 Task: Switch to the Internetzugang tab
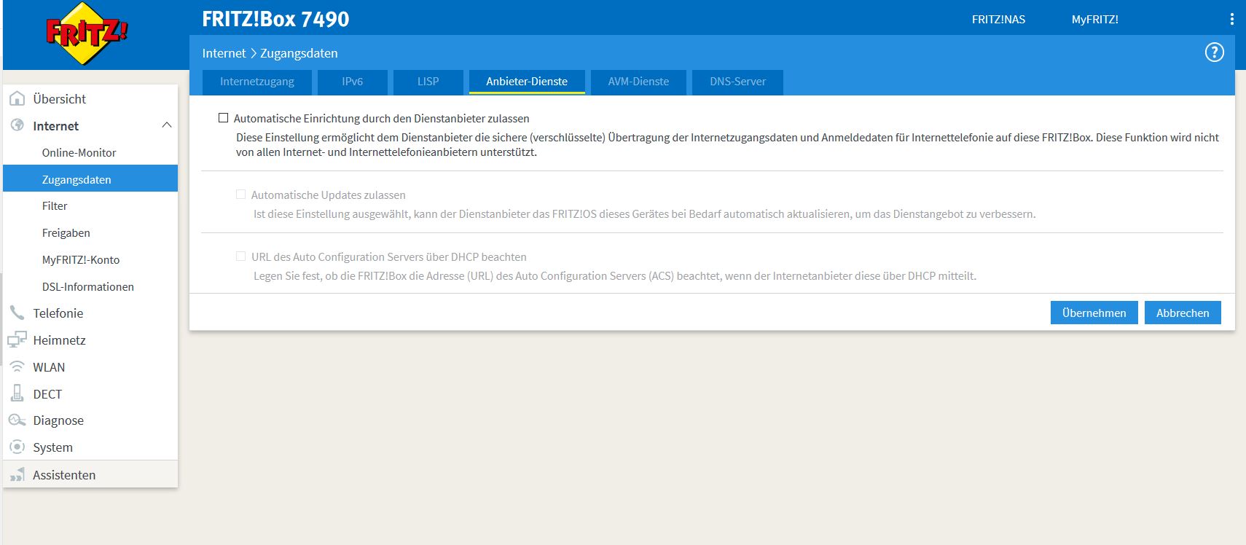point(256,82)
